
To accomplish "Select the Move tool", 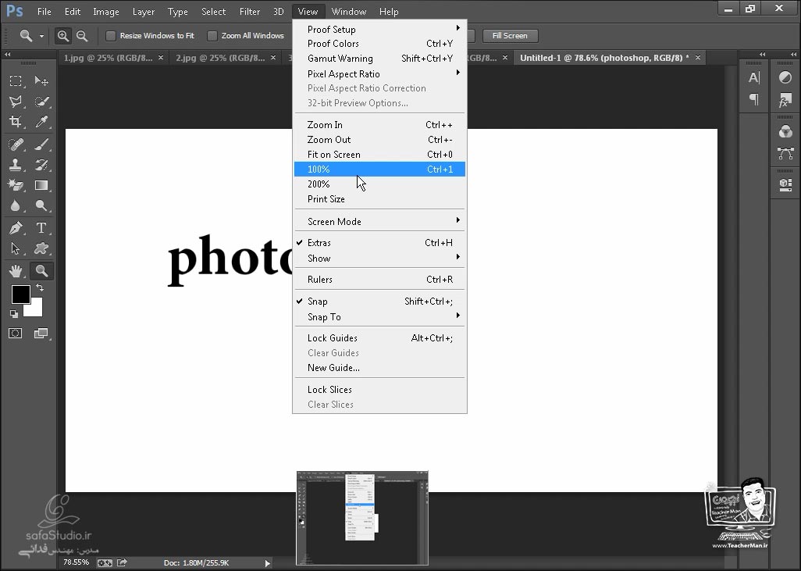I will [41, 80].
